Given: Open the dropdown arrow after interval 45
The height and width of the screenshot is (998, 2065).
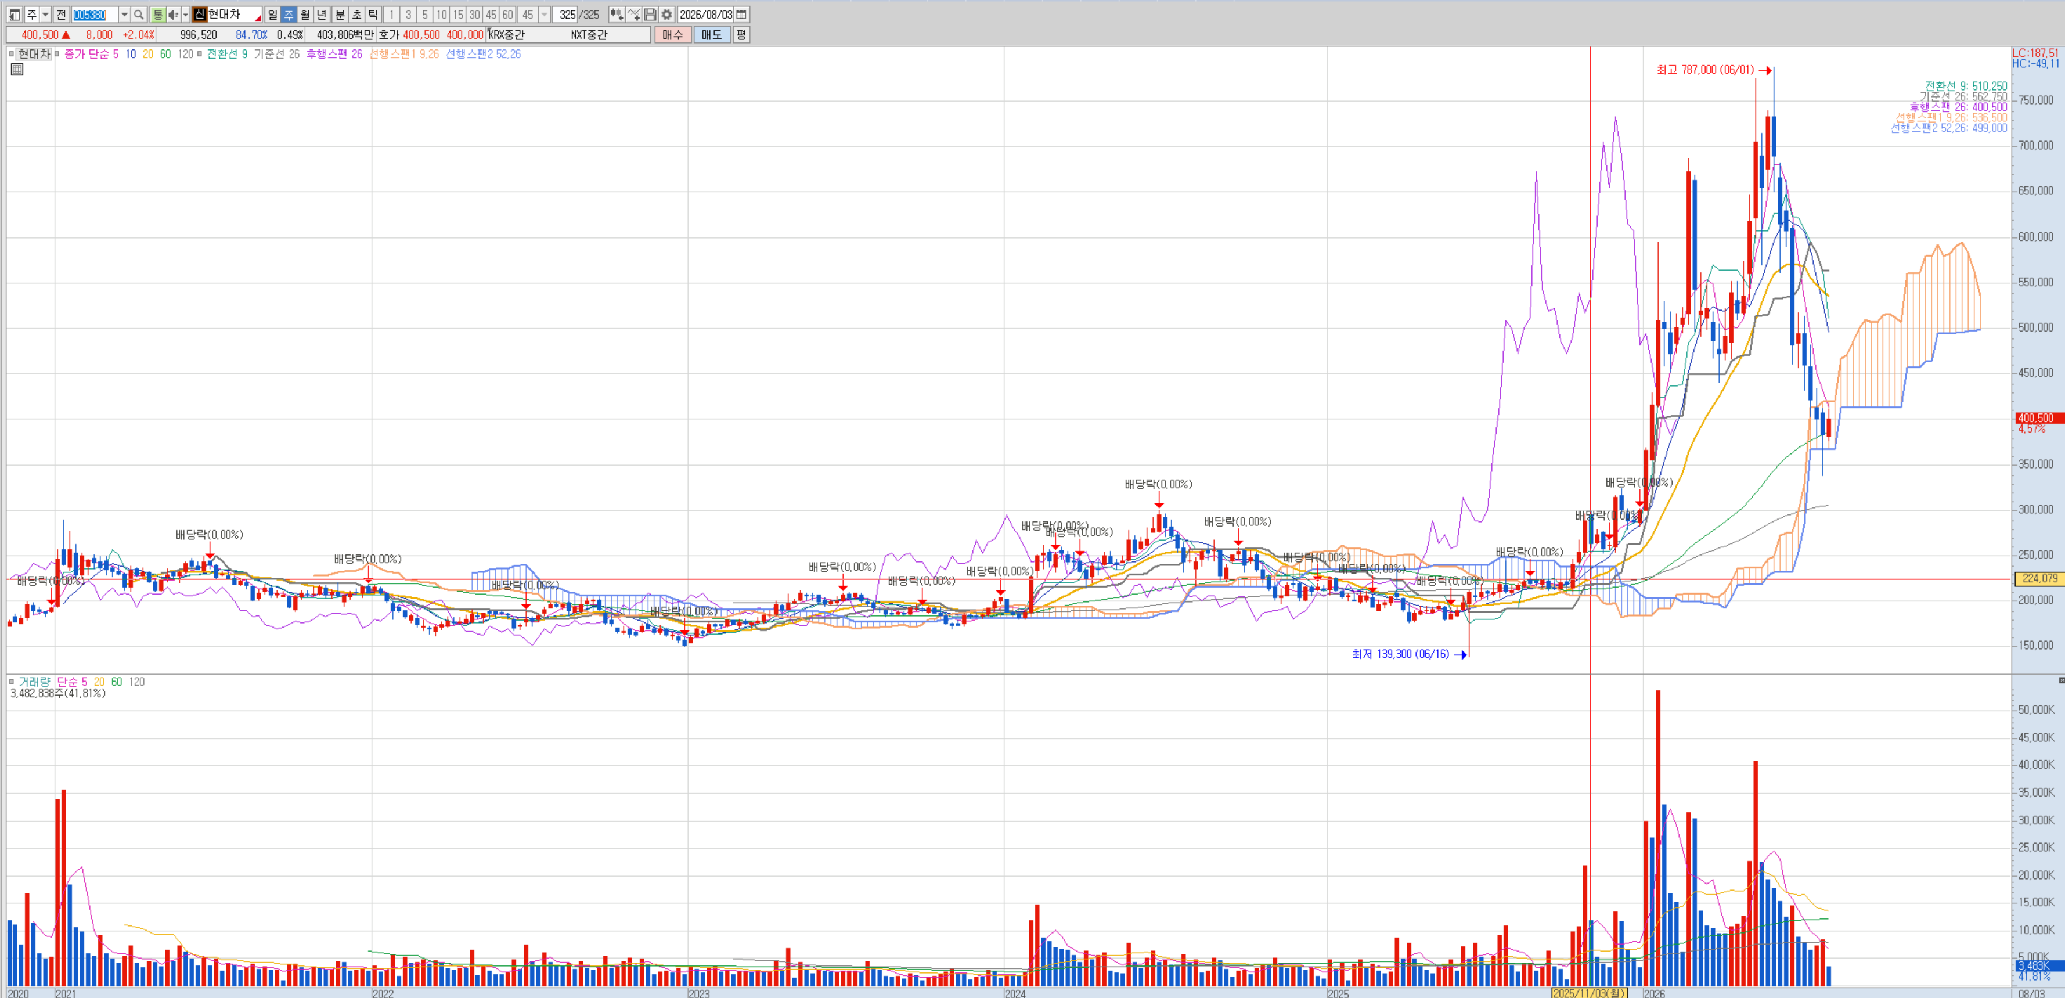Looking at the screenshot, I should coord(545,15).
